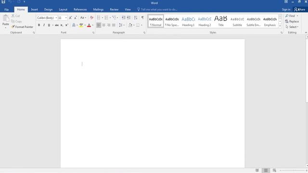
Task: Click the Tell me what you want field
Action: (157, 10)
